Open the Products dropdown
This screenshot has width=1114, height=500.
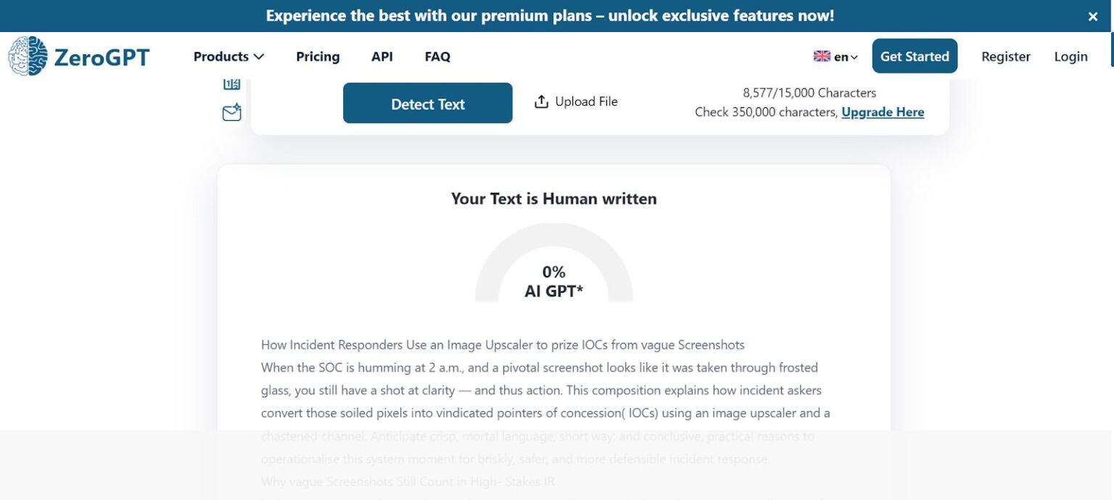(x=227, y=56)
